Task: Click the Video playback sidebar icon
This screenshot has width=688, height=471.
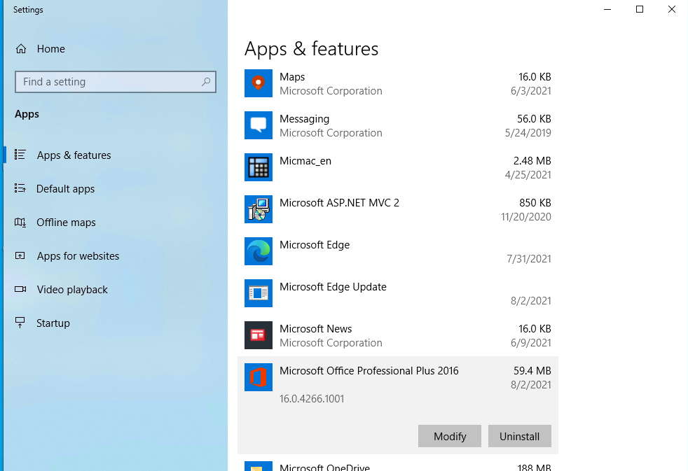Action: 22,289
